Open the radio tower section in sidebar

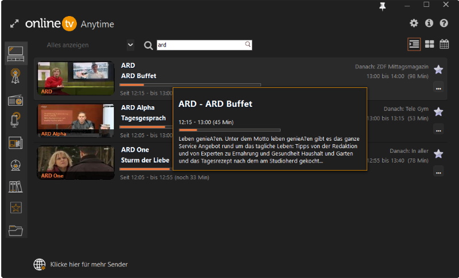[x=15, y=76]
